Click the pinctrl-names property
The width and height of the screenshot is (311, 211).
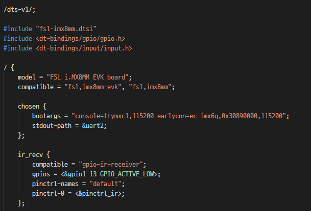tap(57, 184)
